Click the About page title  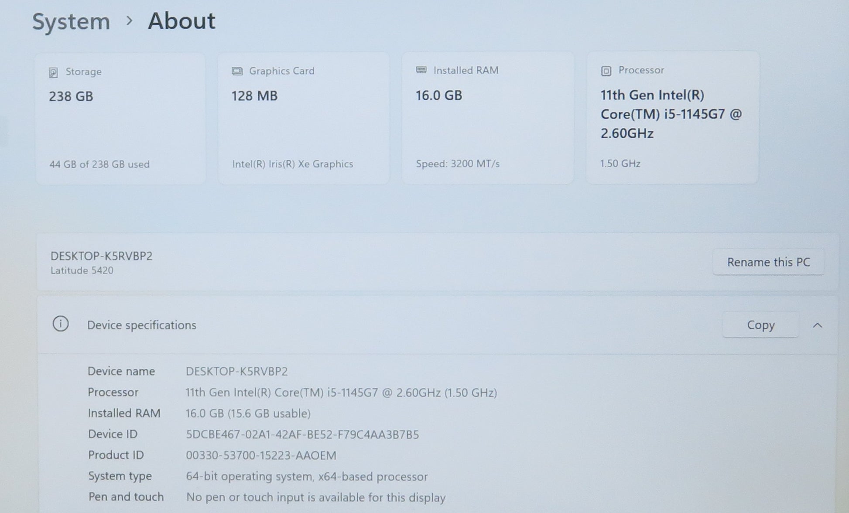[181, 21]
